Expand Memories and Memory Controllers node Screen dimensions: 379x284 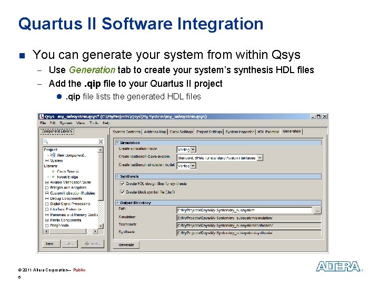[x=47, y=215]
